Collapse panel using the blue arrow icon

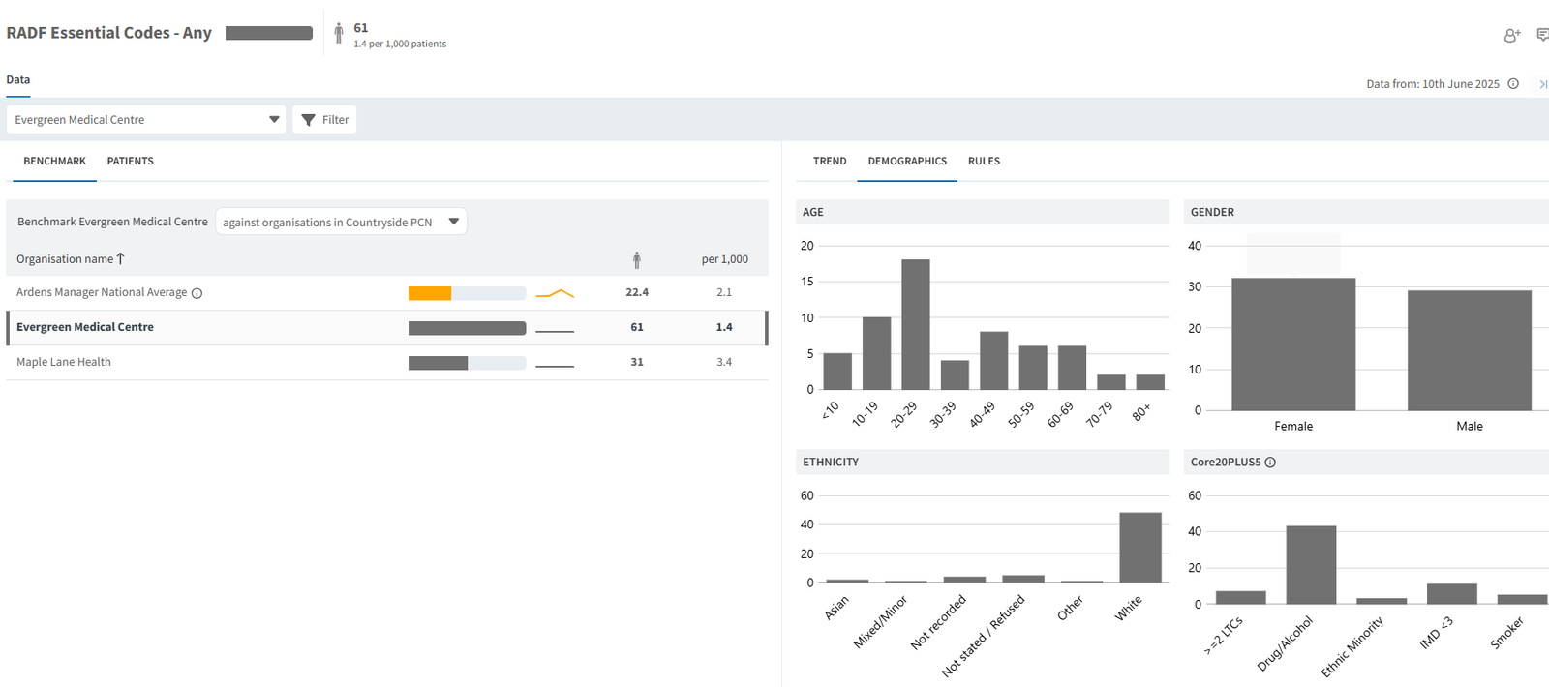[1542, 84]
